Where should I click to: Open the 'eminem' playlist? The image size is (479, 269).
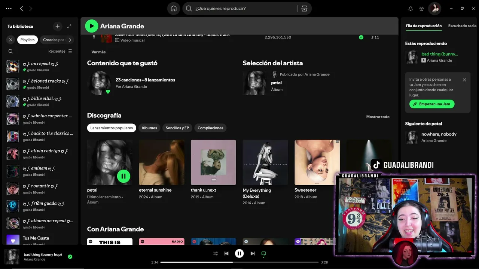coord(40,171)
